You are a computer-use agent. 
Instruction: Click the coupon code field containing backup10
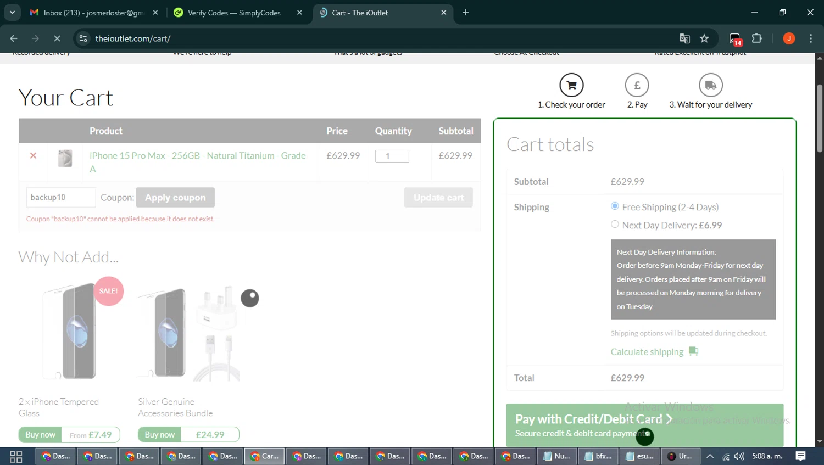pyautogui.click(x=61, y=198)
